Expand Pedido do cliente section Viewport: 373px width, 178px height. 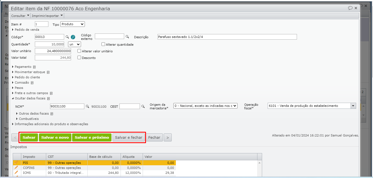coord(26,78)
